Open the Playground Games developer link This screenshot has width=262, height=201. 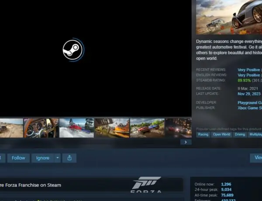(250, 103)
